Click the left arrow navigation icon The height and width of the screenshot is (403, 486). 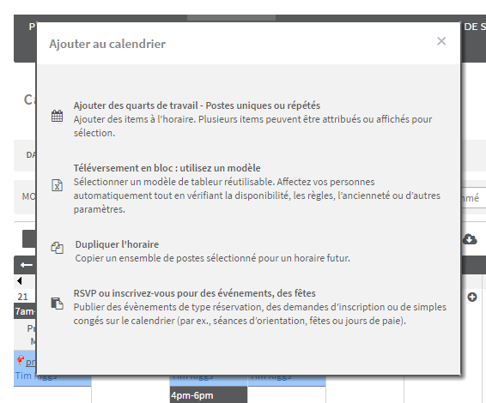27,265
